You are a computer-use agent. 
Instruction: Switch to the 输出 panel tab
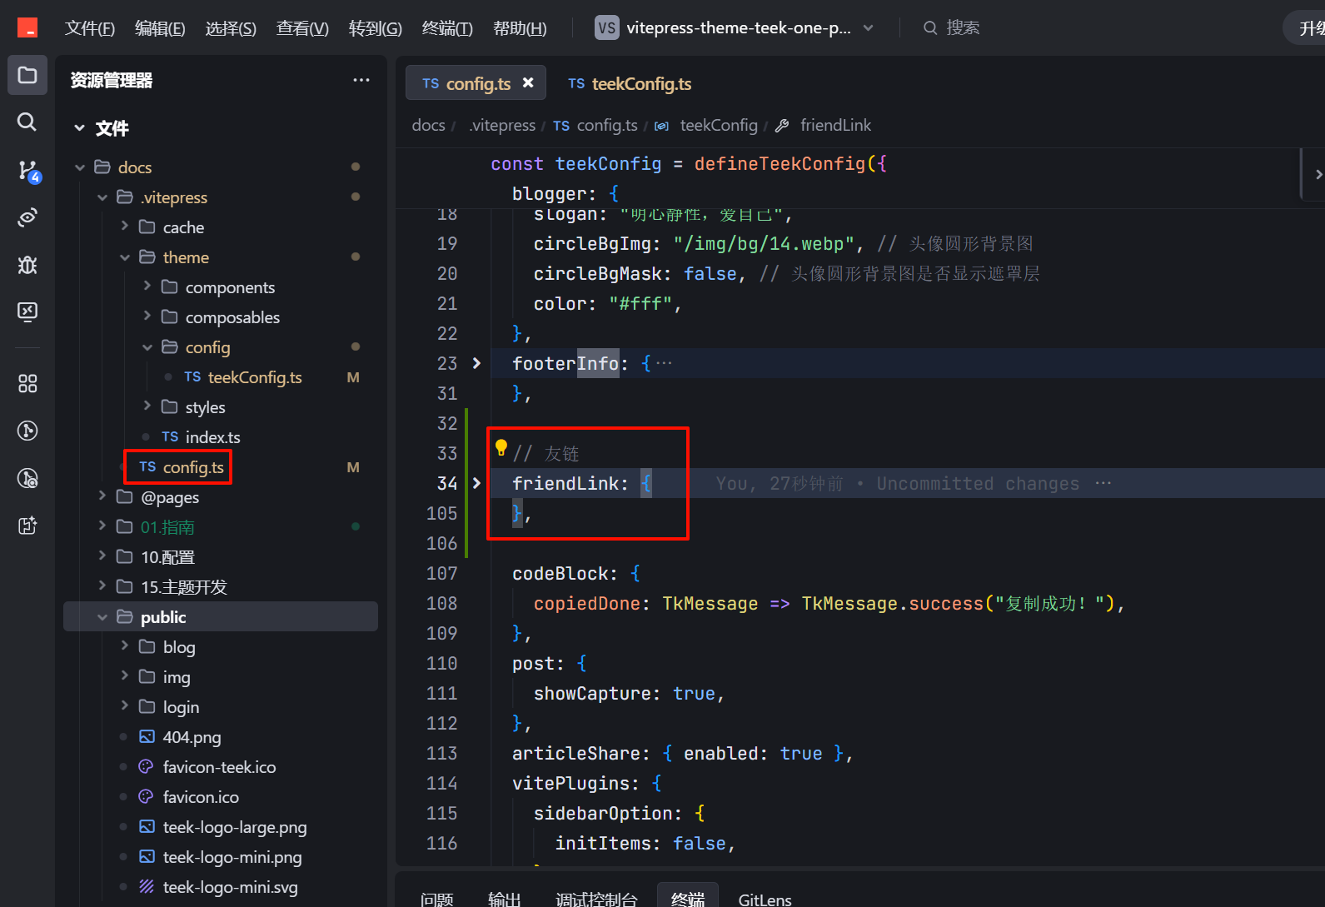(505, 899)
